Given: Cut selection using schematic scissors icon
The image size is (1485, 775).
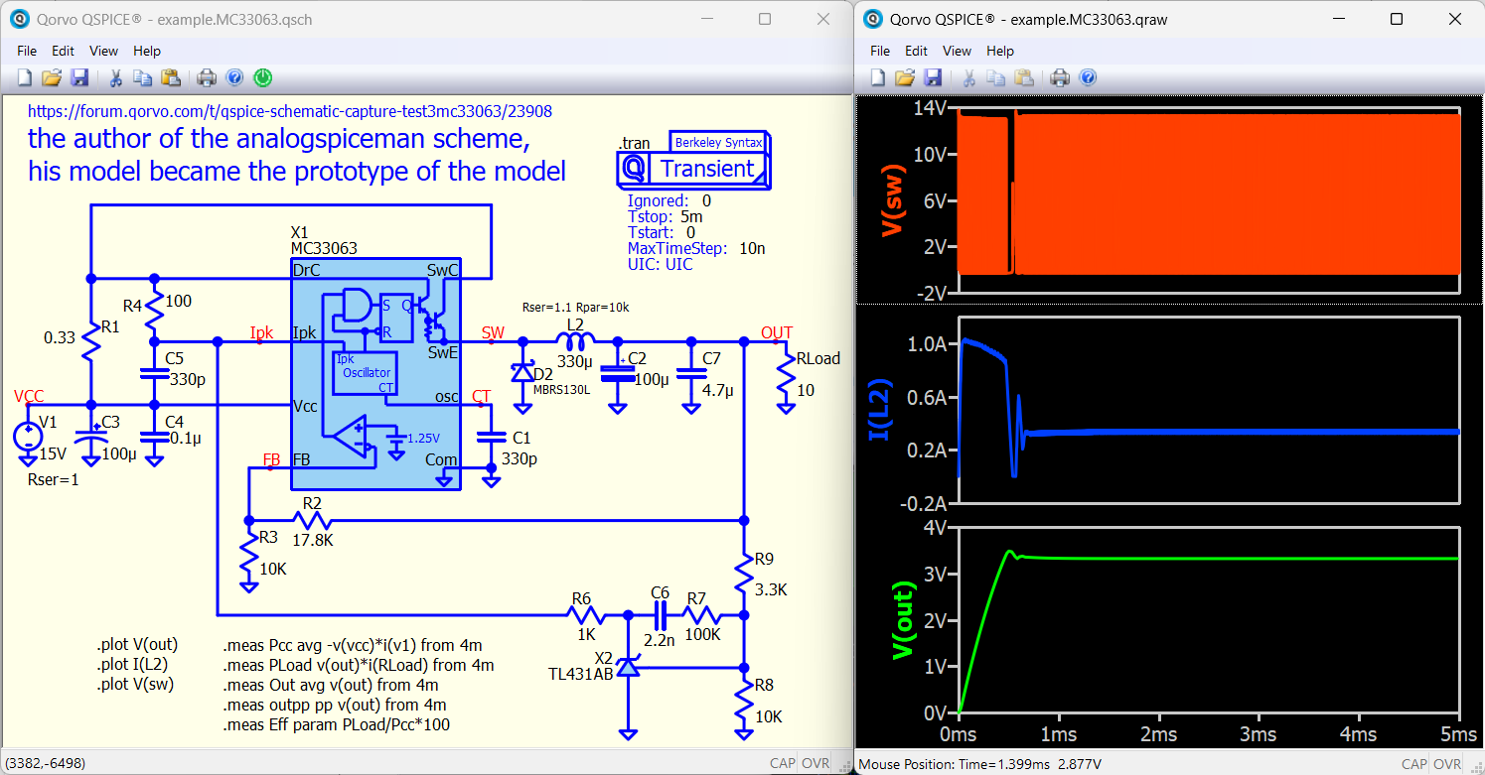Looking at the screenshot, I should pyautogui.click(x=115, y=77).
